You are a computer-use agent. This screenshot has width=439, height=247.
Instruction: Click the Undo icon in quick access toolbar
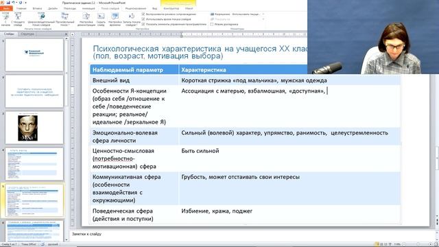click(13, 3)
